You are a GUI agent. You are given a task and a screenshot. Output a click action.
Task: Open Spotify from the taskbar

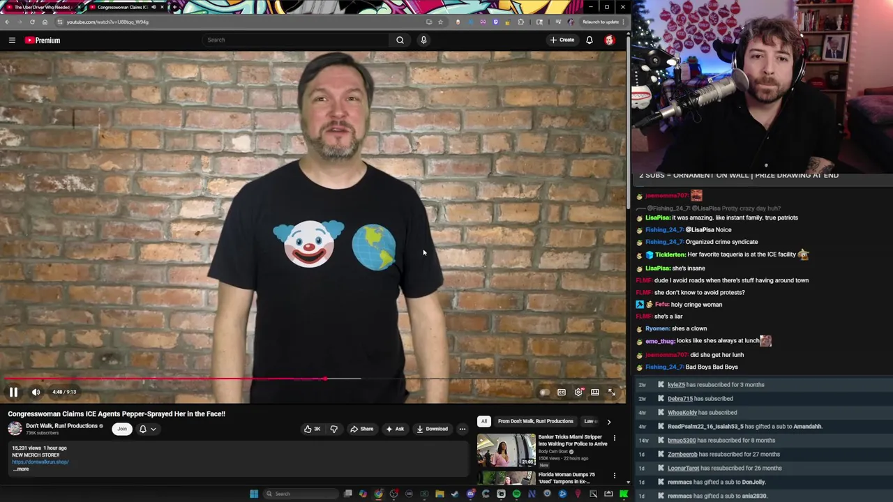(516, 494)
